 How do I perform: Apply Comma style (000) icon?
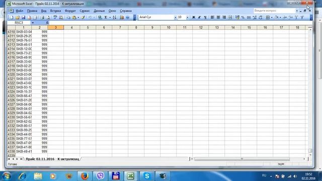click(249, 18)
